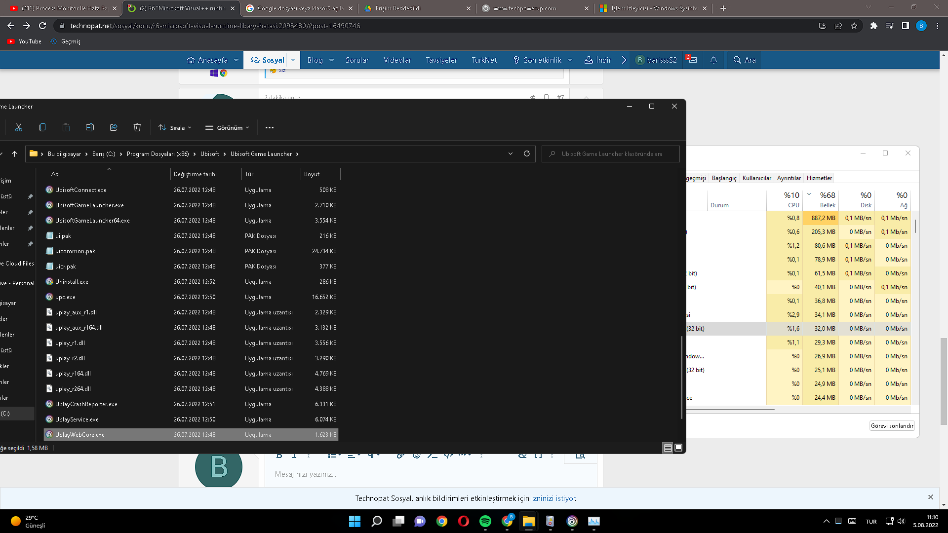The width and height of the screenshot is (948, 533).
Task: Click the Share icon in Explorer toolbar
Action: click(x=114, y=127)
